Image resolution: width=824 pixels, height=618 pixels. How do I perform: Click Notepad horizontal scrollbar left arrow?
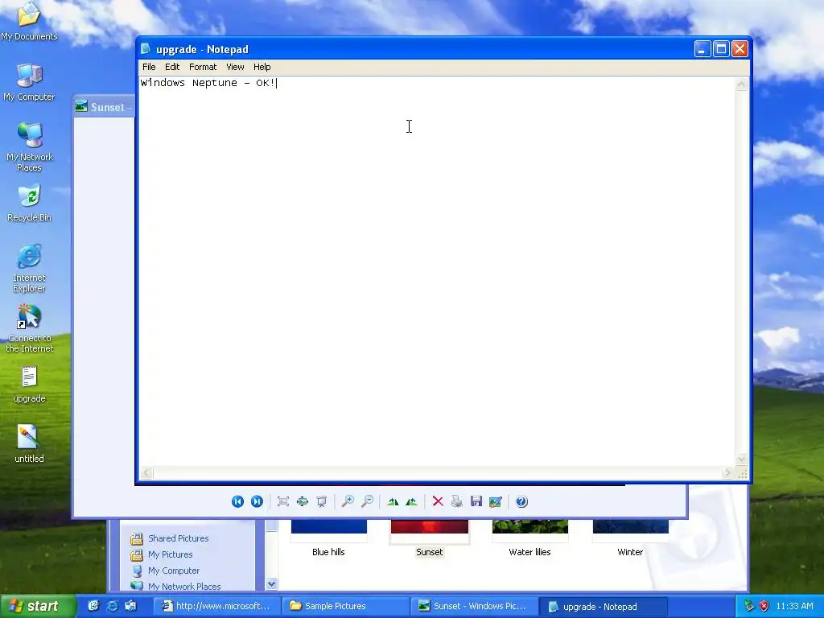point(146,473)
